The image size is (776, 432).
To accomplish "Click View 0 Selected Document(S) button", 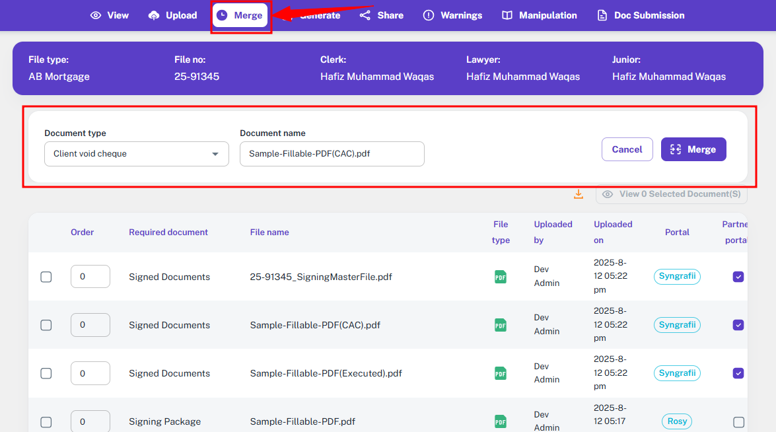I will [x=672, y=194].
